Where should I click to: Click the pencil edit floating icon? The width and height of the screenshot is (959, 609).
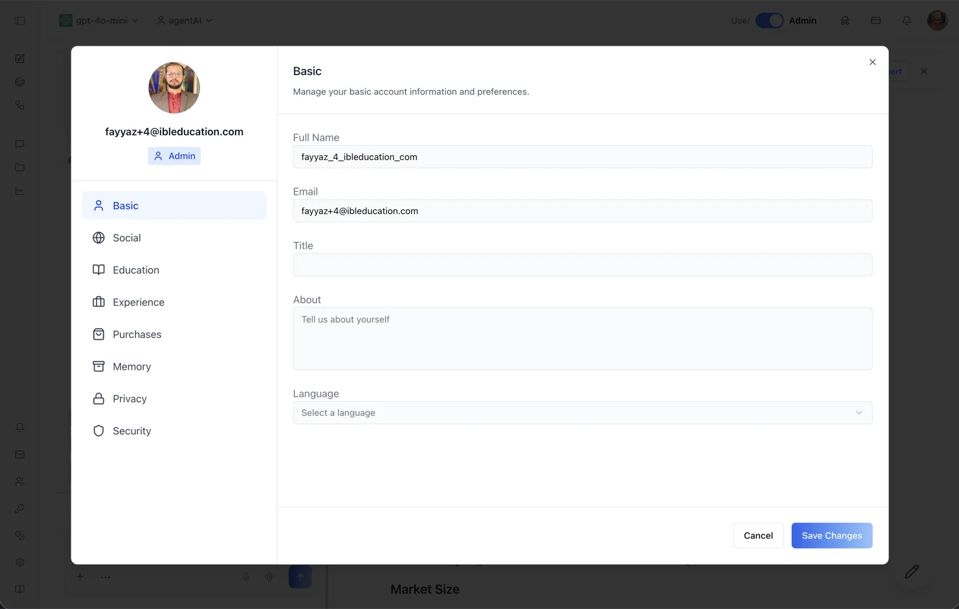(x=912, y=571)
